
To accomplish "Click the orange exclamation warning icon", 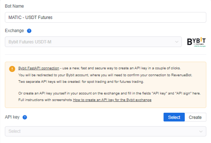I will (12, 69).
